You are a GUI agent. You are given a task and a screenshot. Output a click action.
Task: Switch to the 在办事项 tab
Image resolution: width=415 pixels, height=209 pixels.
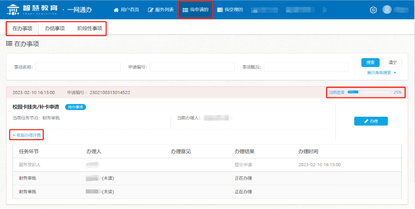[22, 28]
